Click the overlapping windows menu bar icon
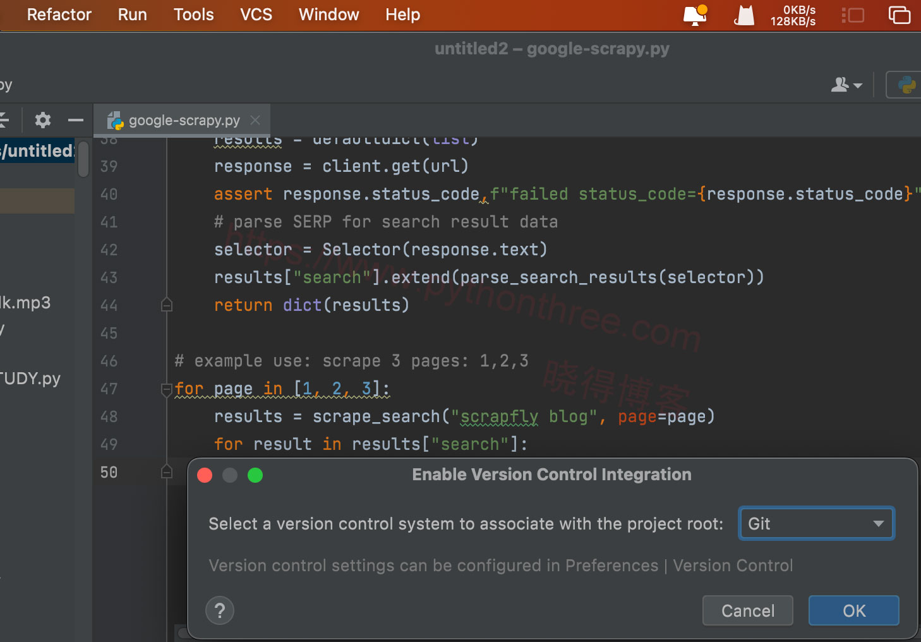This screenshot has height=642, width=921. pyautogui.click(x=900, y=15)
